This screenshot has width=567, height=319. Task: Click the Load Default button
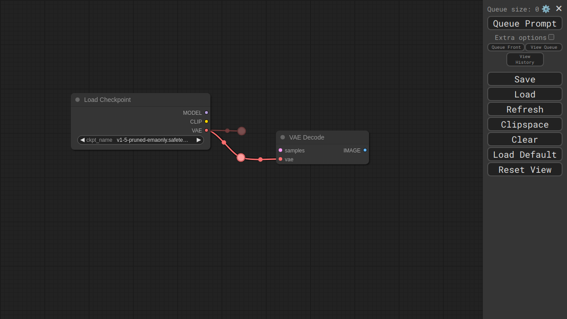[x=524, y=155]
